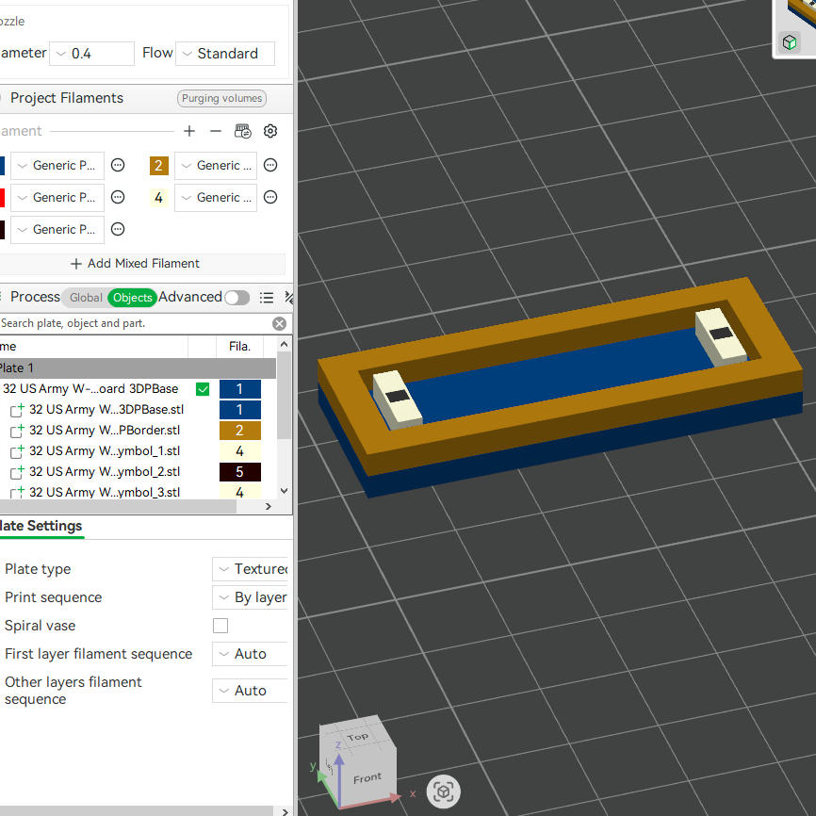The height and width of the screenshot is (816, 816).
Task: Toggle the Advanced mode switch
Action: click(x=237, y=297)
